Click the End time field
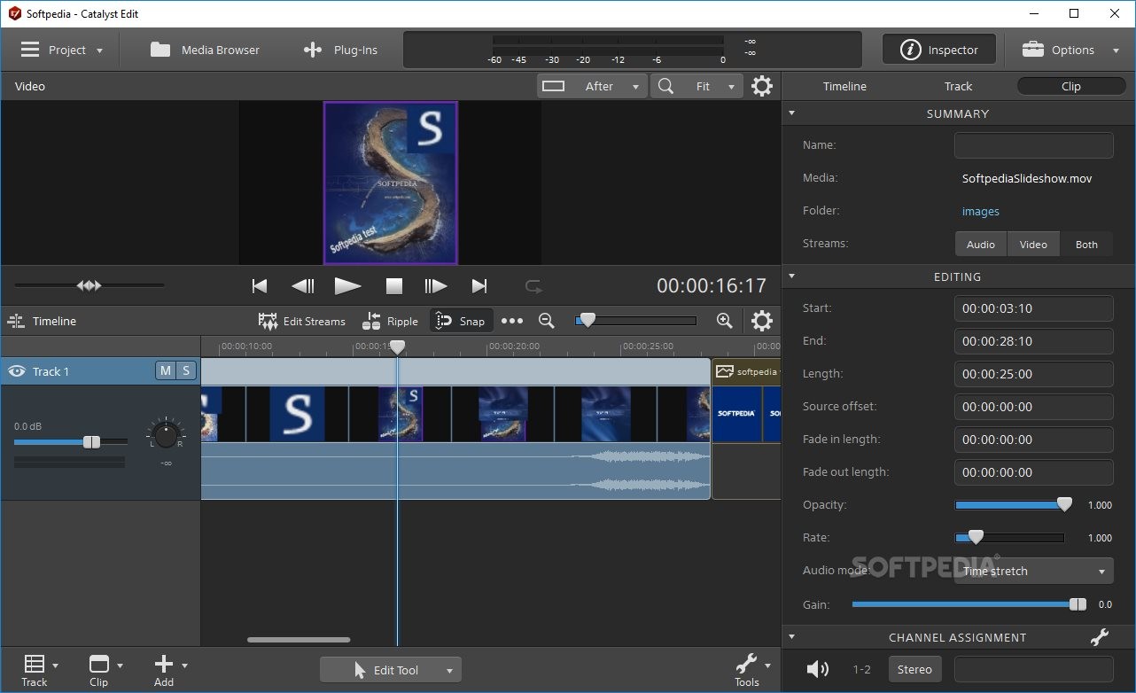 coord(1033,341)
